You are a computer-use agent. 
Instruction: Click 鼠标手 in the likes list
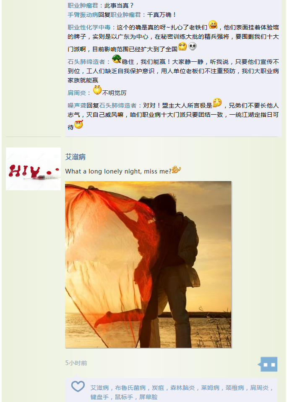pos(124,397)
